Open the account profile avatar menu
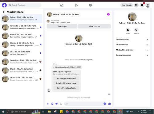Screen dimensions: 154x114 coord(148,5)
